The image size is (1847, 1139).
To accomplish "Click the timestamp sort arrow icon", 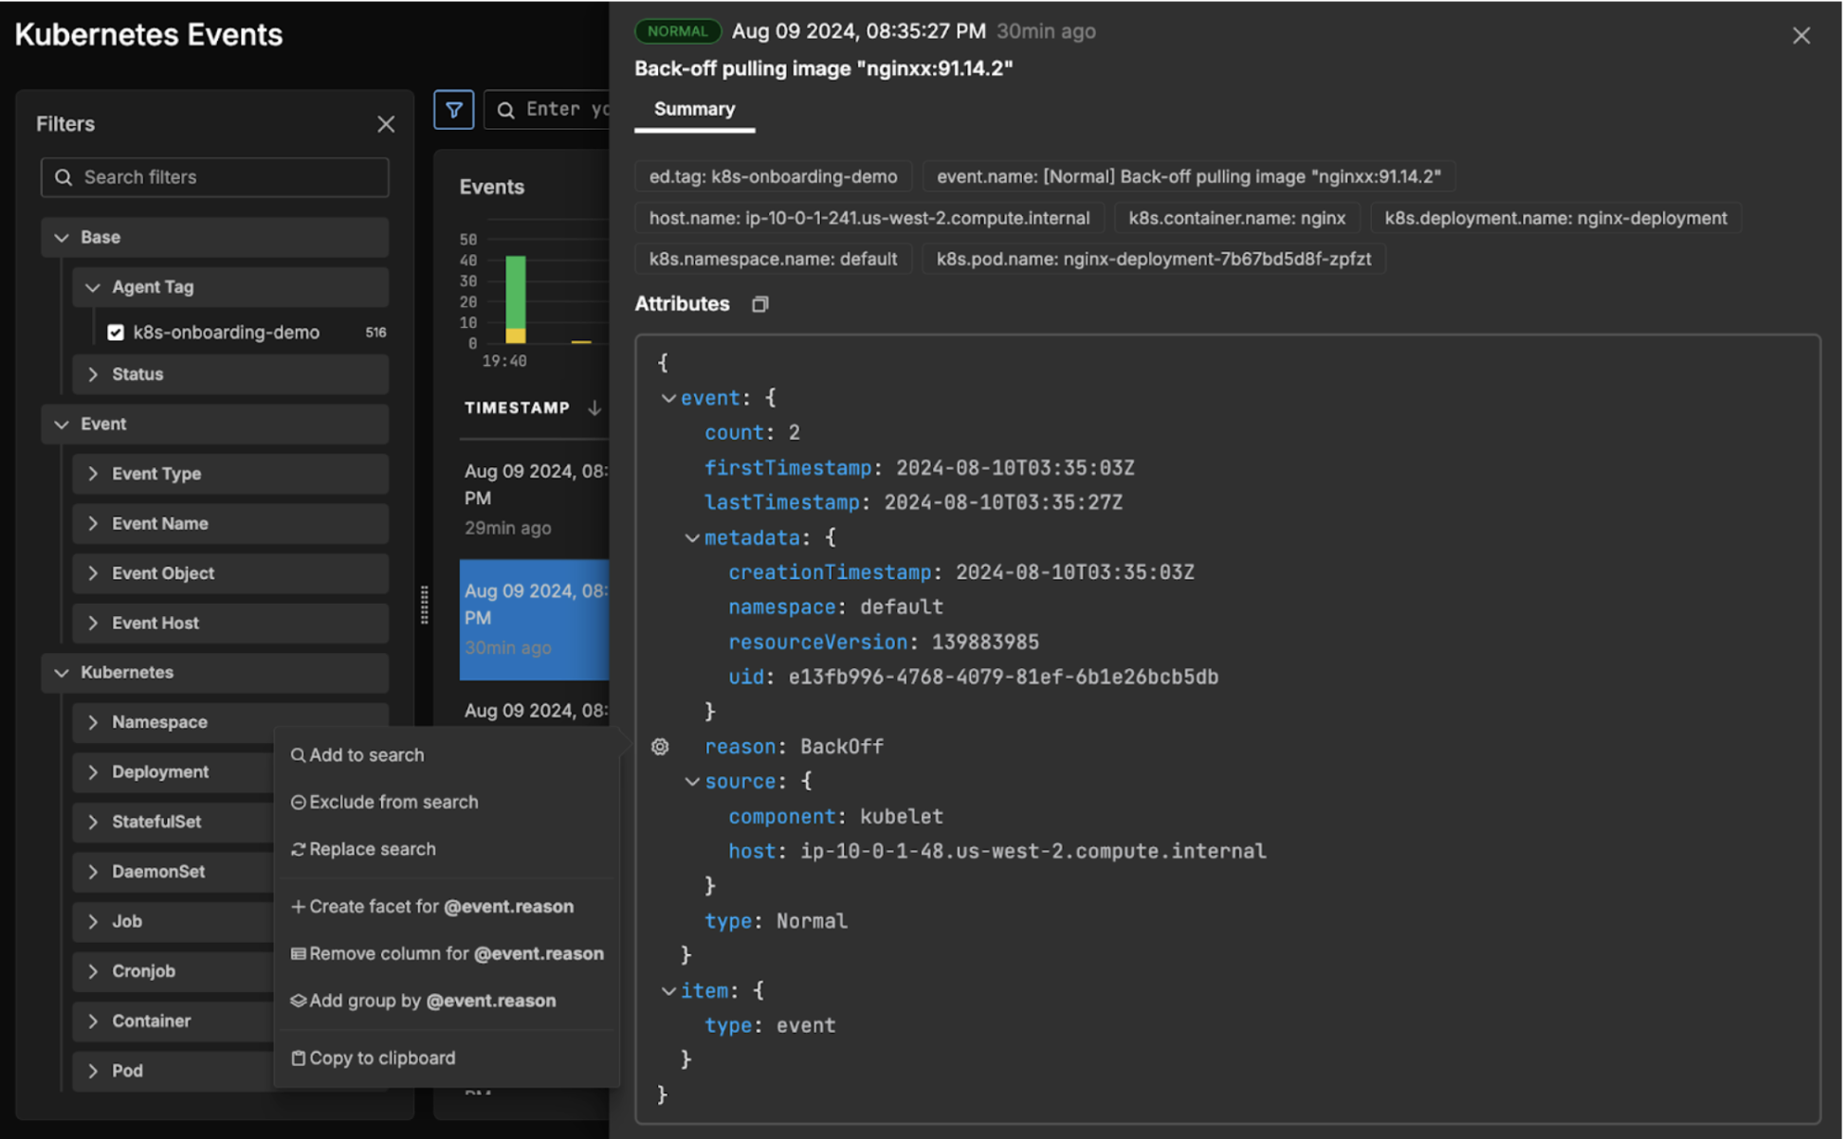I will 594,407.
